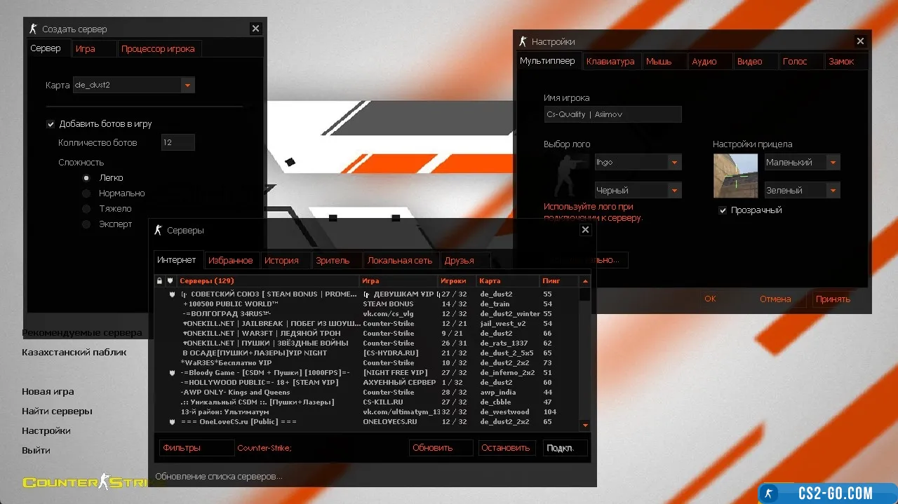Click the scroll-up arrow in server list
898x504 pixels.
pos(585,281)
